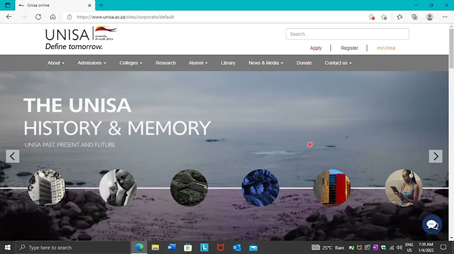
Task: Open the Favorites list icon
Action: (400, 17)
